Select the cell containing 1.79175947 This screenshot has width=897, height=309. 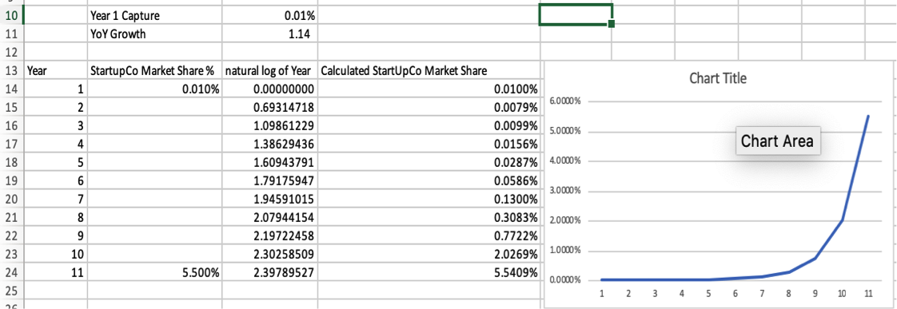pyautogui.click(x=269, y=181)
